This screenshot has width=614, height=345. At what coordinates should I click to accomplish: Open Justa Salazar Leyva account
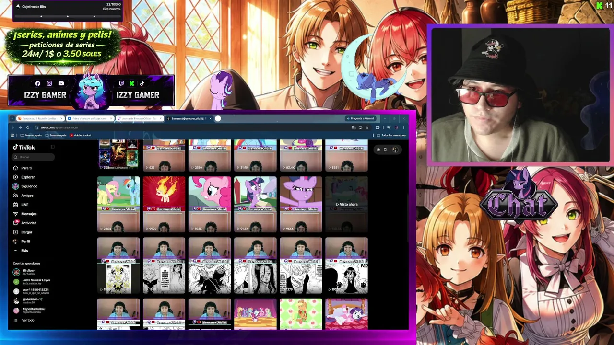tap(32, 281)
